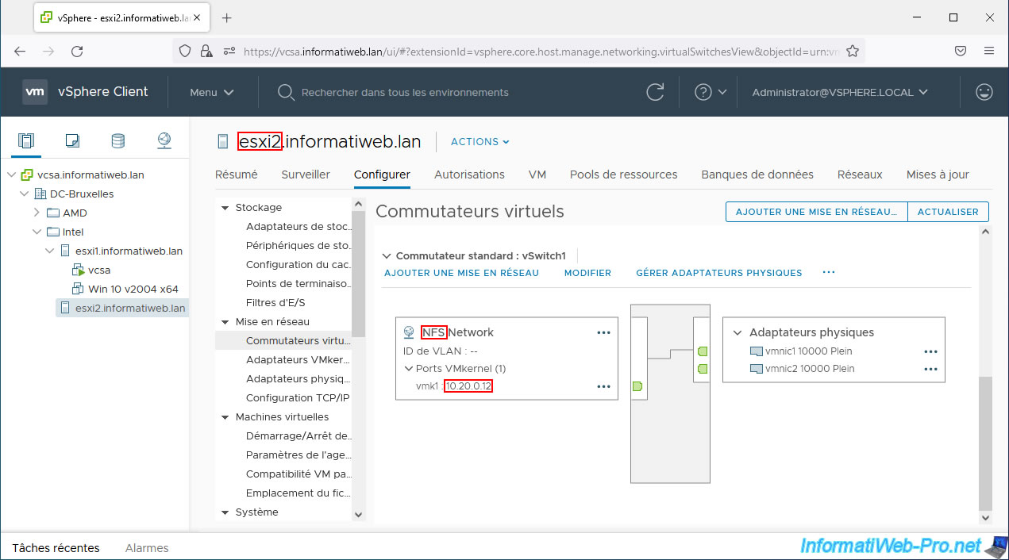This screenshot has width=1009, height=560.
Task: Collapse the Commutateur standard vSwitch1 section
Action: 387,256
